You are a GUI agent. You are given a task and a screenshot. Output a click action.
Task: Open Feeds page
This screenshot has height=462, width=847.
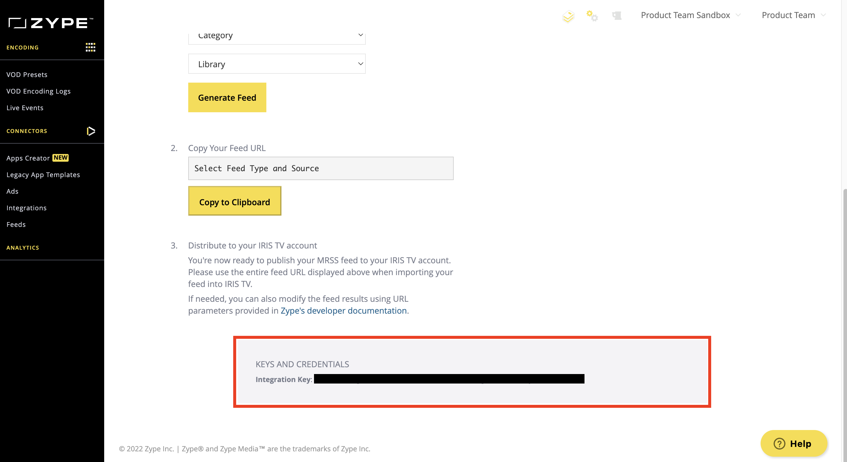click(16, 224)
